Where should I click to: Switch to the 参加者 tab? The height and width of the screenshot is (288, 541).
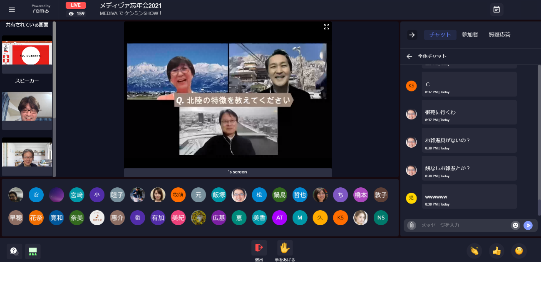pyautogui.click(x=470, y=35)
